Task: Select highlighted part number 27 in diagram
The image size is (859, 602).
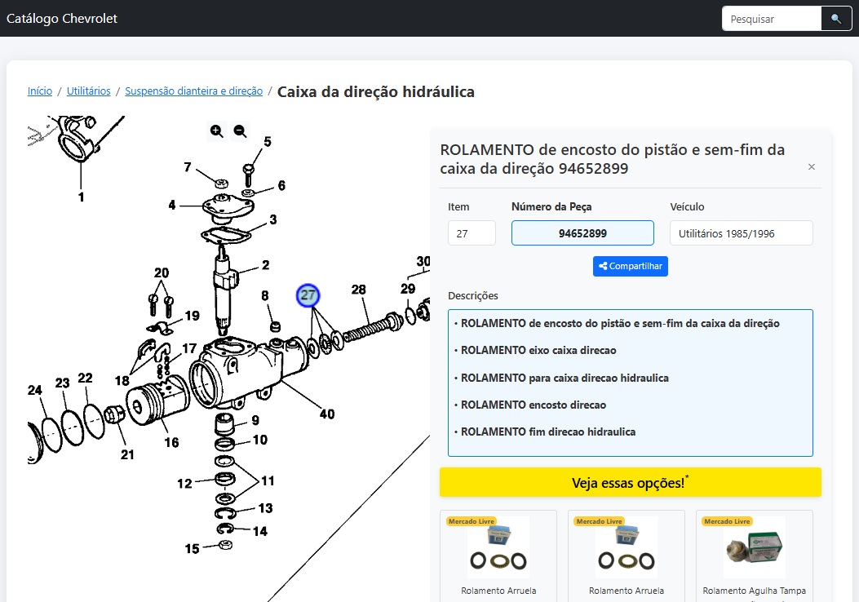Action: tap(308, 296)
